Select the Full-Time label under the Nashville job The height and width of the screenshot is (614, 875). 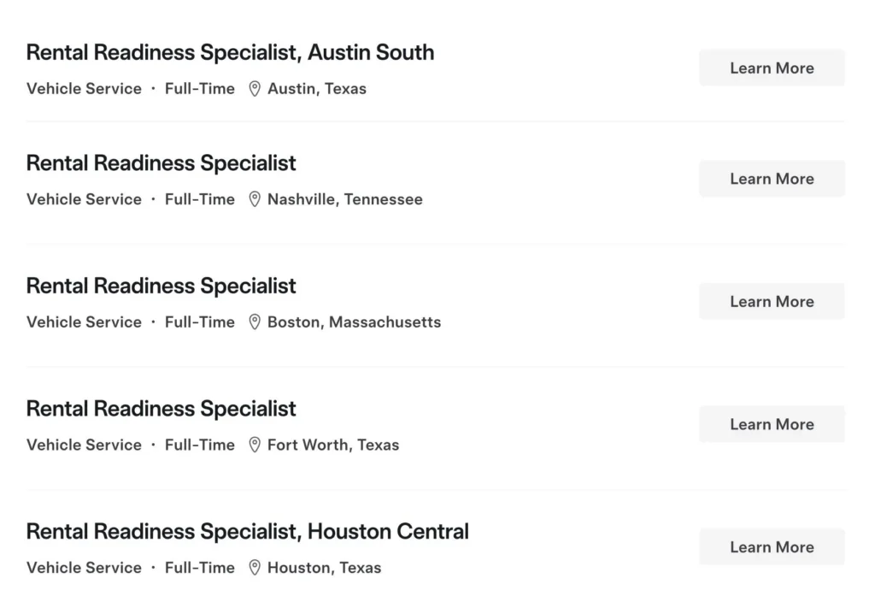(x=199, y=198)
